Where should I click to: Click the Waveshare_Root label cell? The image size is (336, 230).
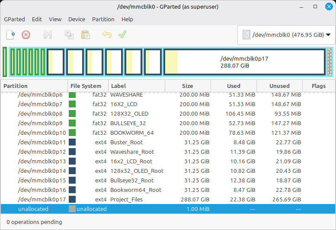[132, 152]
